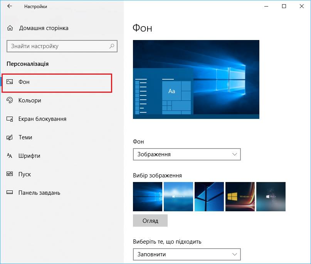Click the magnifier search icon

112,46
